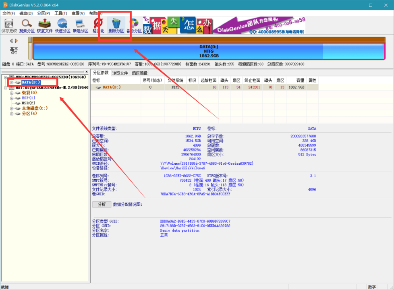Viewport: 394px width, 290px height.
Task: Maximize the DiskGenius window
Action: tap(371, 5)
